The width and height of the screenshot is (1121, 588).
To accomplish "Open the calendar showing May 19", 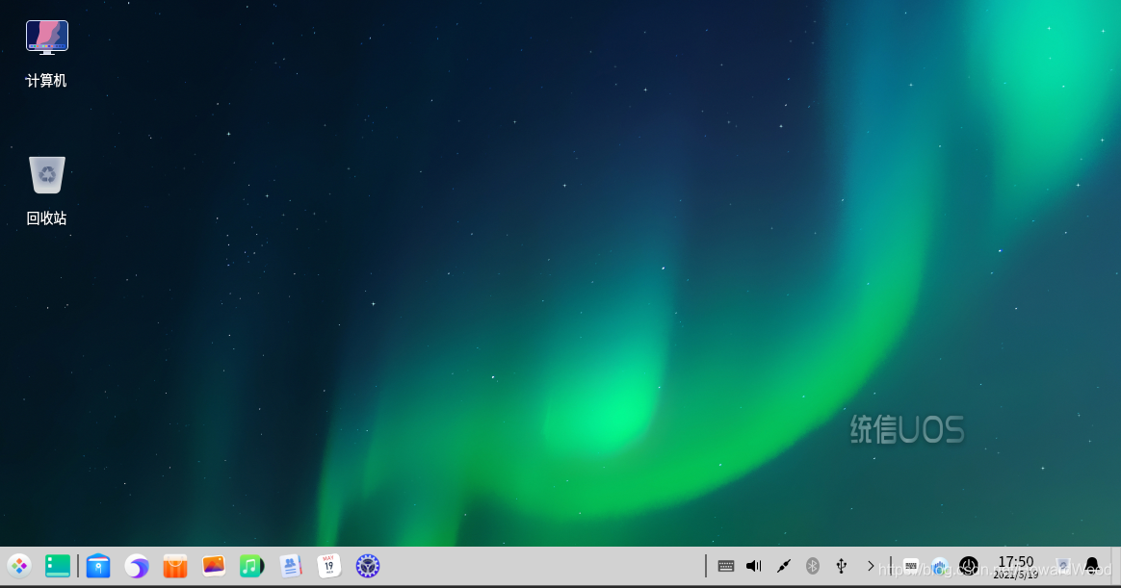I will point(328,566).
